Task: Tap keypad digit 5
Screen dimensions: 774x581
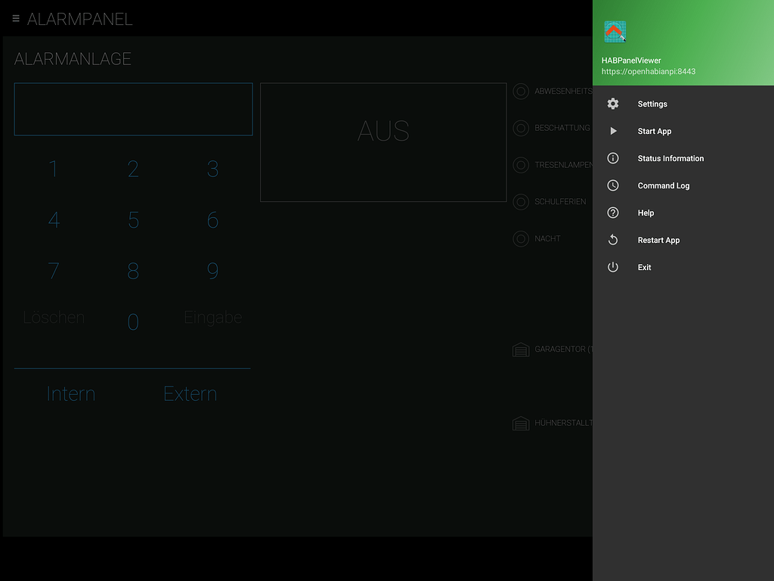Action: coord(133,220)
